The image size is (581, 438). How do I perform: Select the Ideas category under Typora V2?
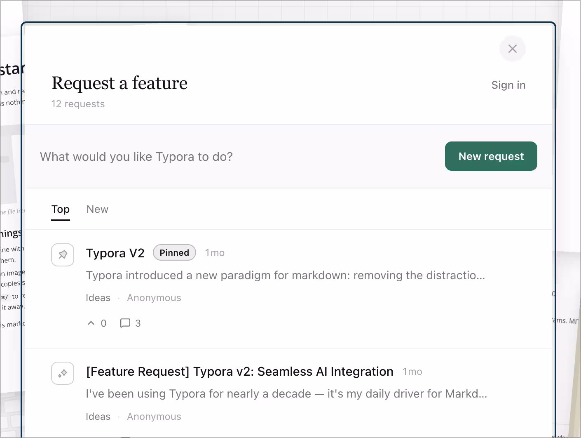point(98,298)
